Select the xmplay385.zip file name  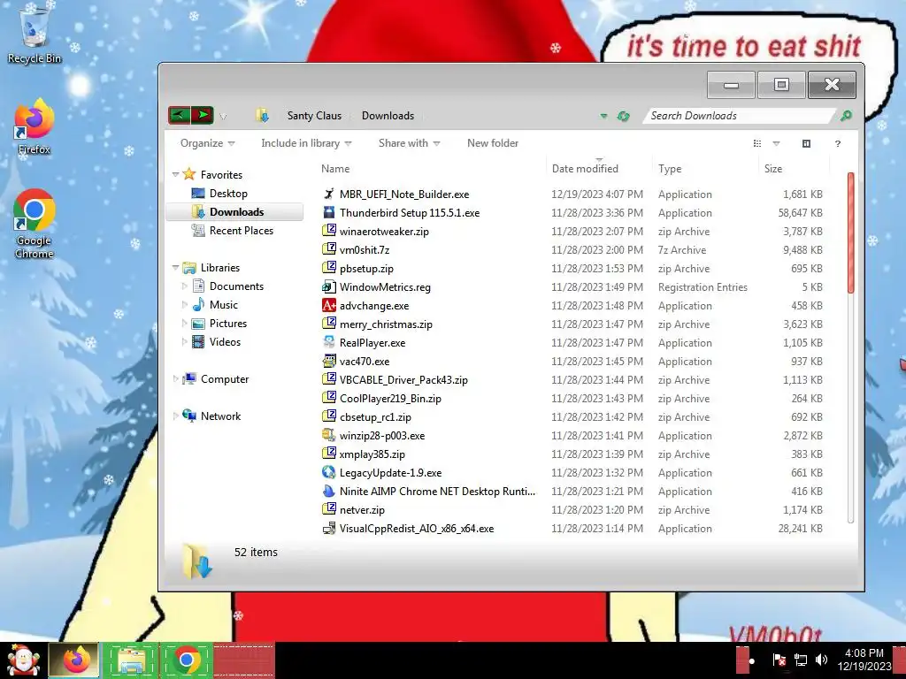click(x=372, y=454)
